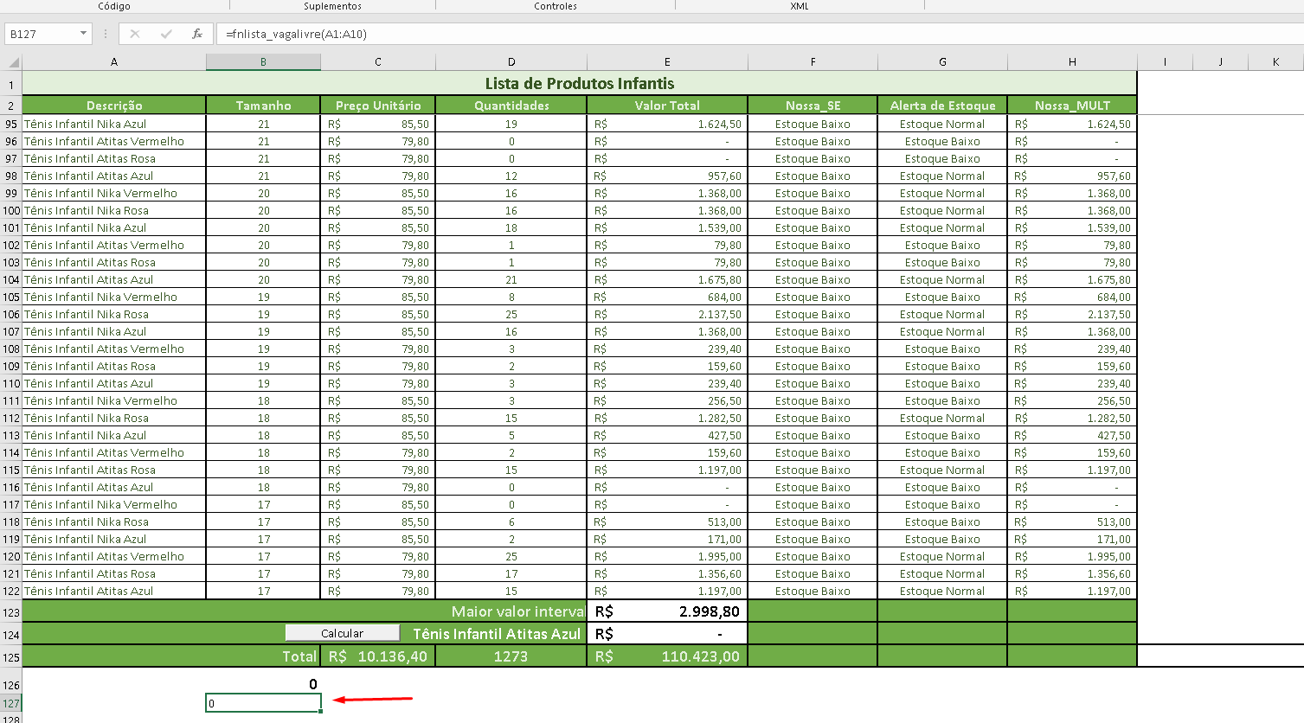Click Nossa_SE Estoque Baixo cell in row 100
The width and height of the screenshot is (1304, 723).
pos(813,210)
